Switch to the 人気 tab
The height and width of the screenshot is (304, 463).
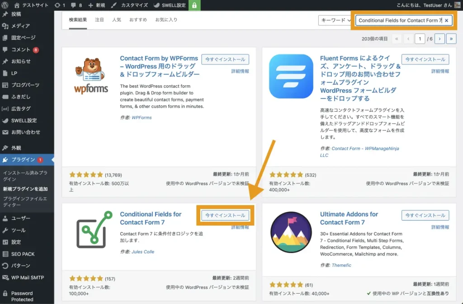coord(116,20)
